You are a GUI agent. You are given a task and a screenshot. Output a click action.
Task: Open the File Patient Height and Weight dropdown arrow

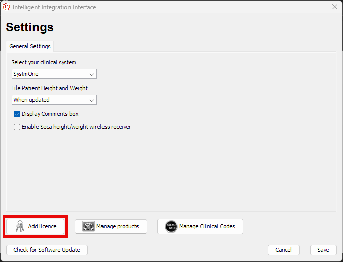pos(92,100)
